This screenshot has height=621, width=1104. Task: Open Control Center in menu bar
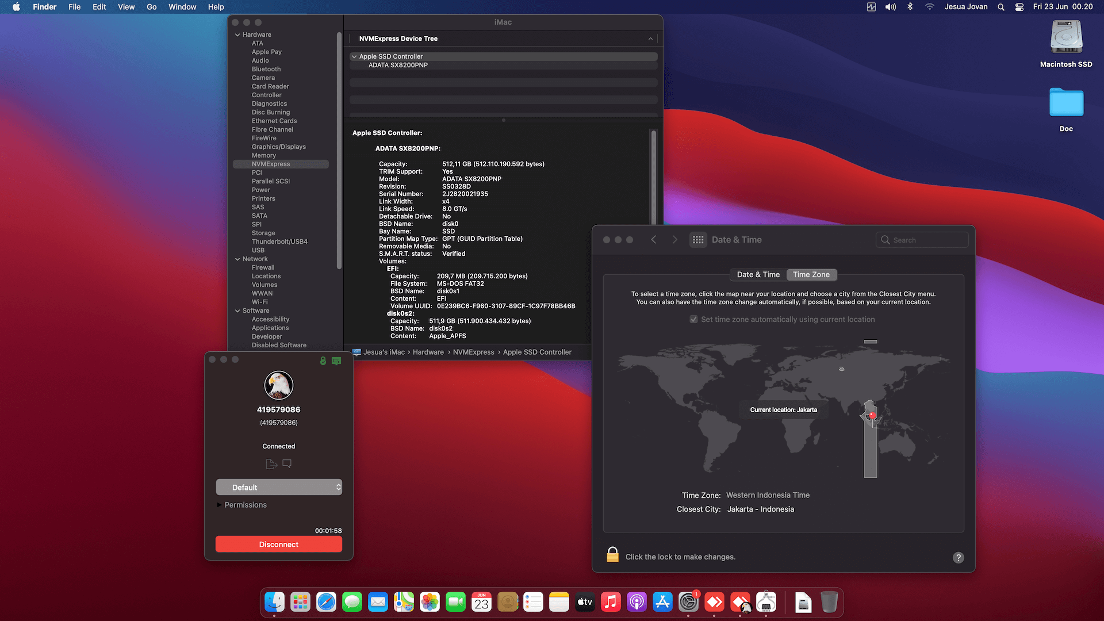tap(1019, 7)
